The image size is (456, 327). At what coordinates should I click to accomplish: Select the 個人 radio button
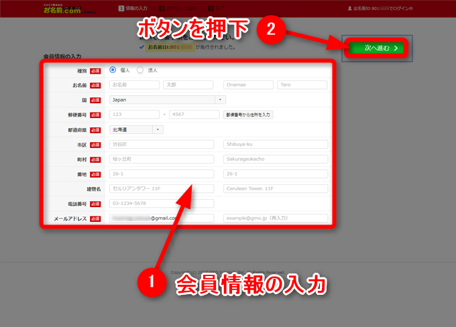[x=113, y=70]
